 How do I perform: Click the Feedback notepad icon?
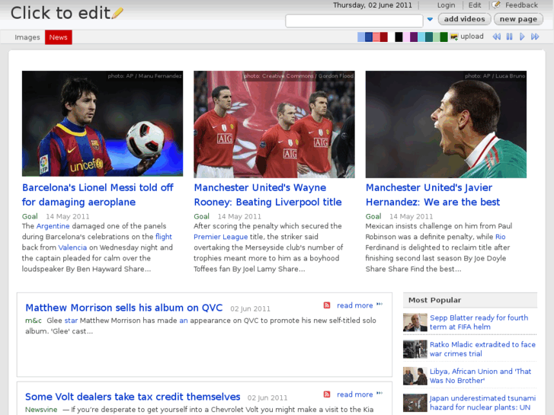click(496, 5)
